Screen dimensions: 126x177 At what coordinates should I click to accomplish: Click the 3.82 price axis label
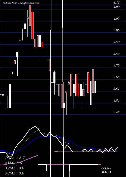[116, 54]
